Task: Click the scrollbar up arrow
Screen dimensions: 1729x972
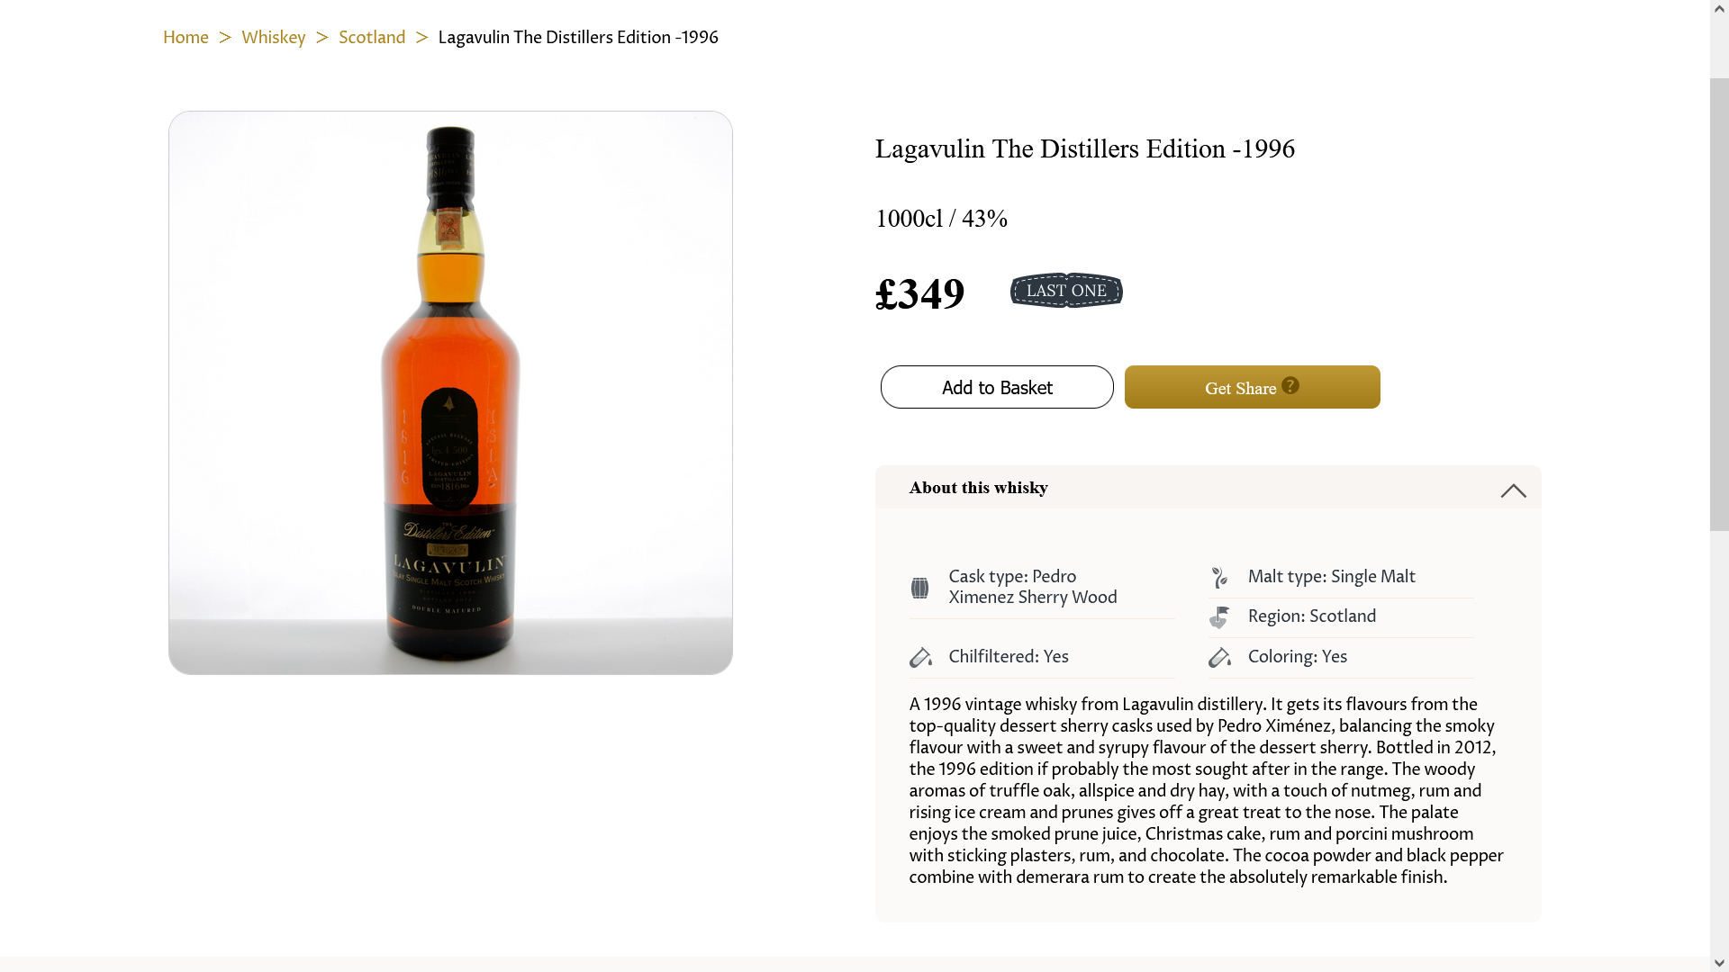Action: tap(1719, 8)
